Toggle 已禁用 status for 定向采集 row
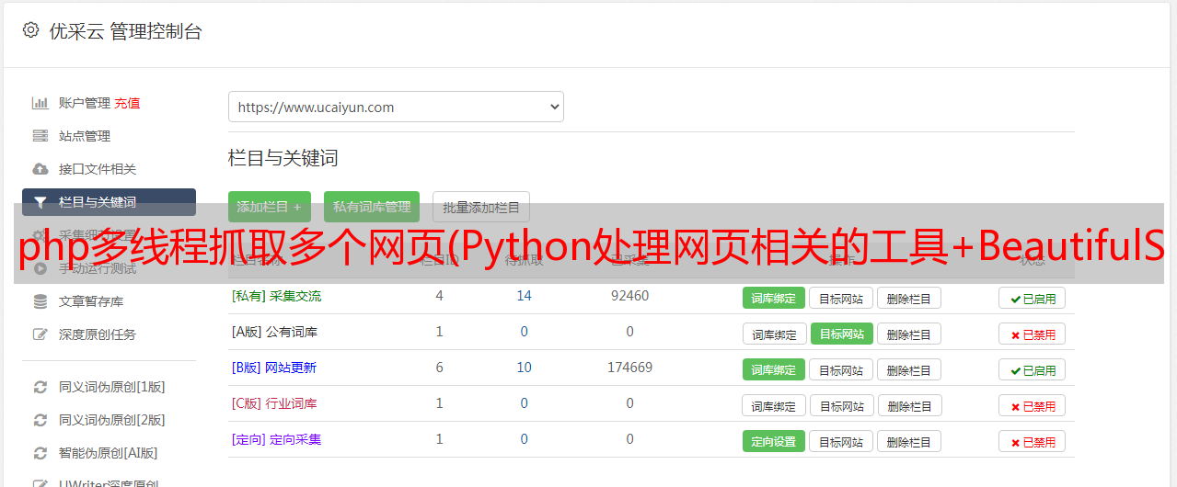Viewport: 1177px width, 487px height. (1033, 442)
